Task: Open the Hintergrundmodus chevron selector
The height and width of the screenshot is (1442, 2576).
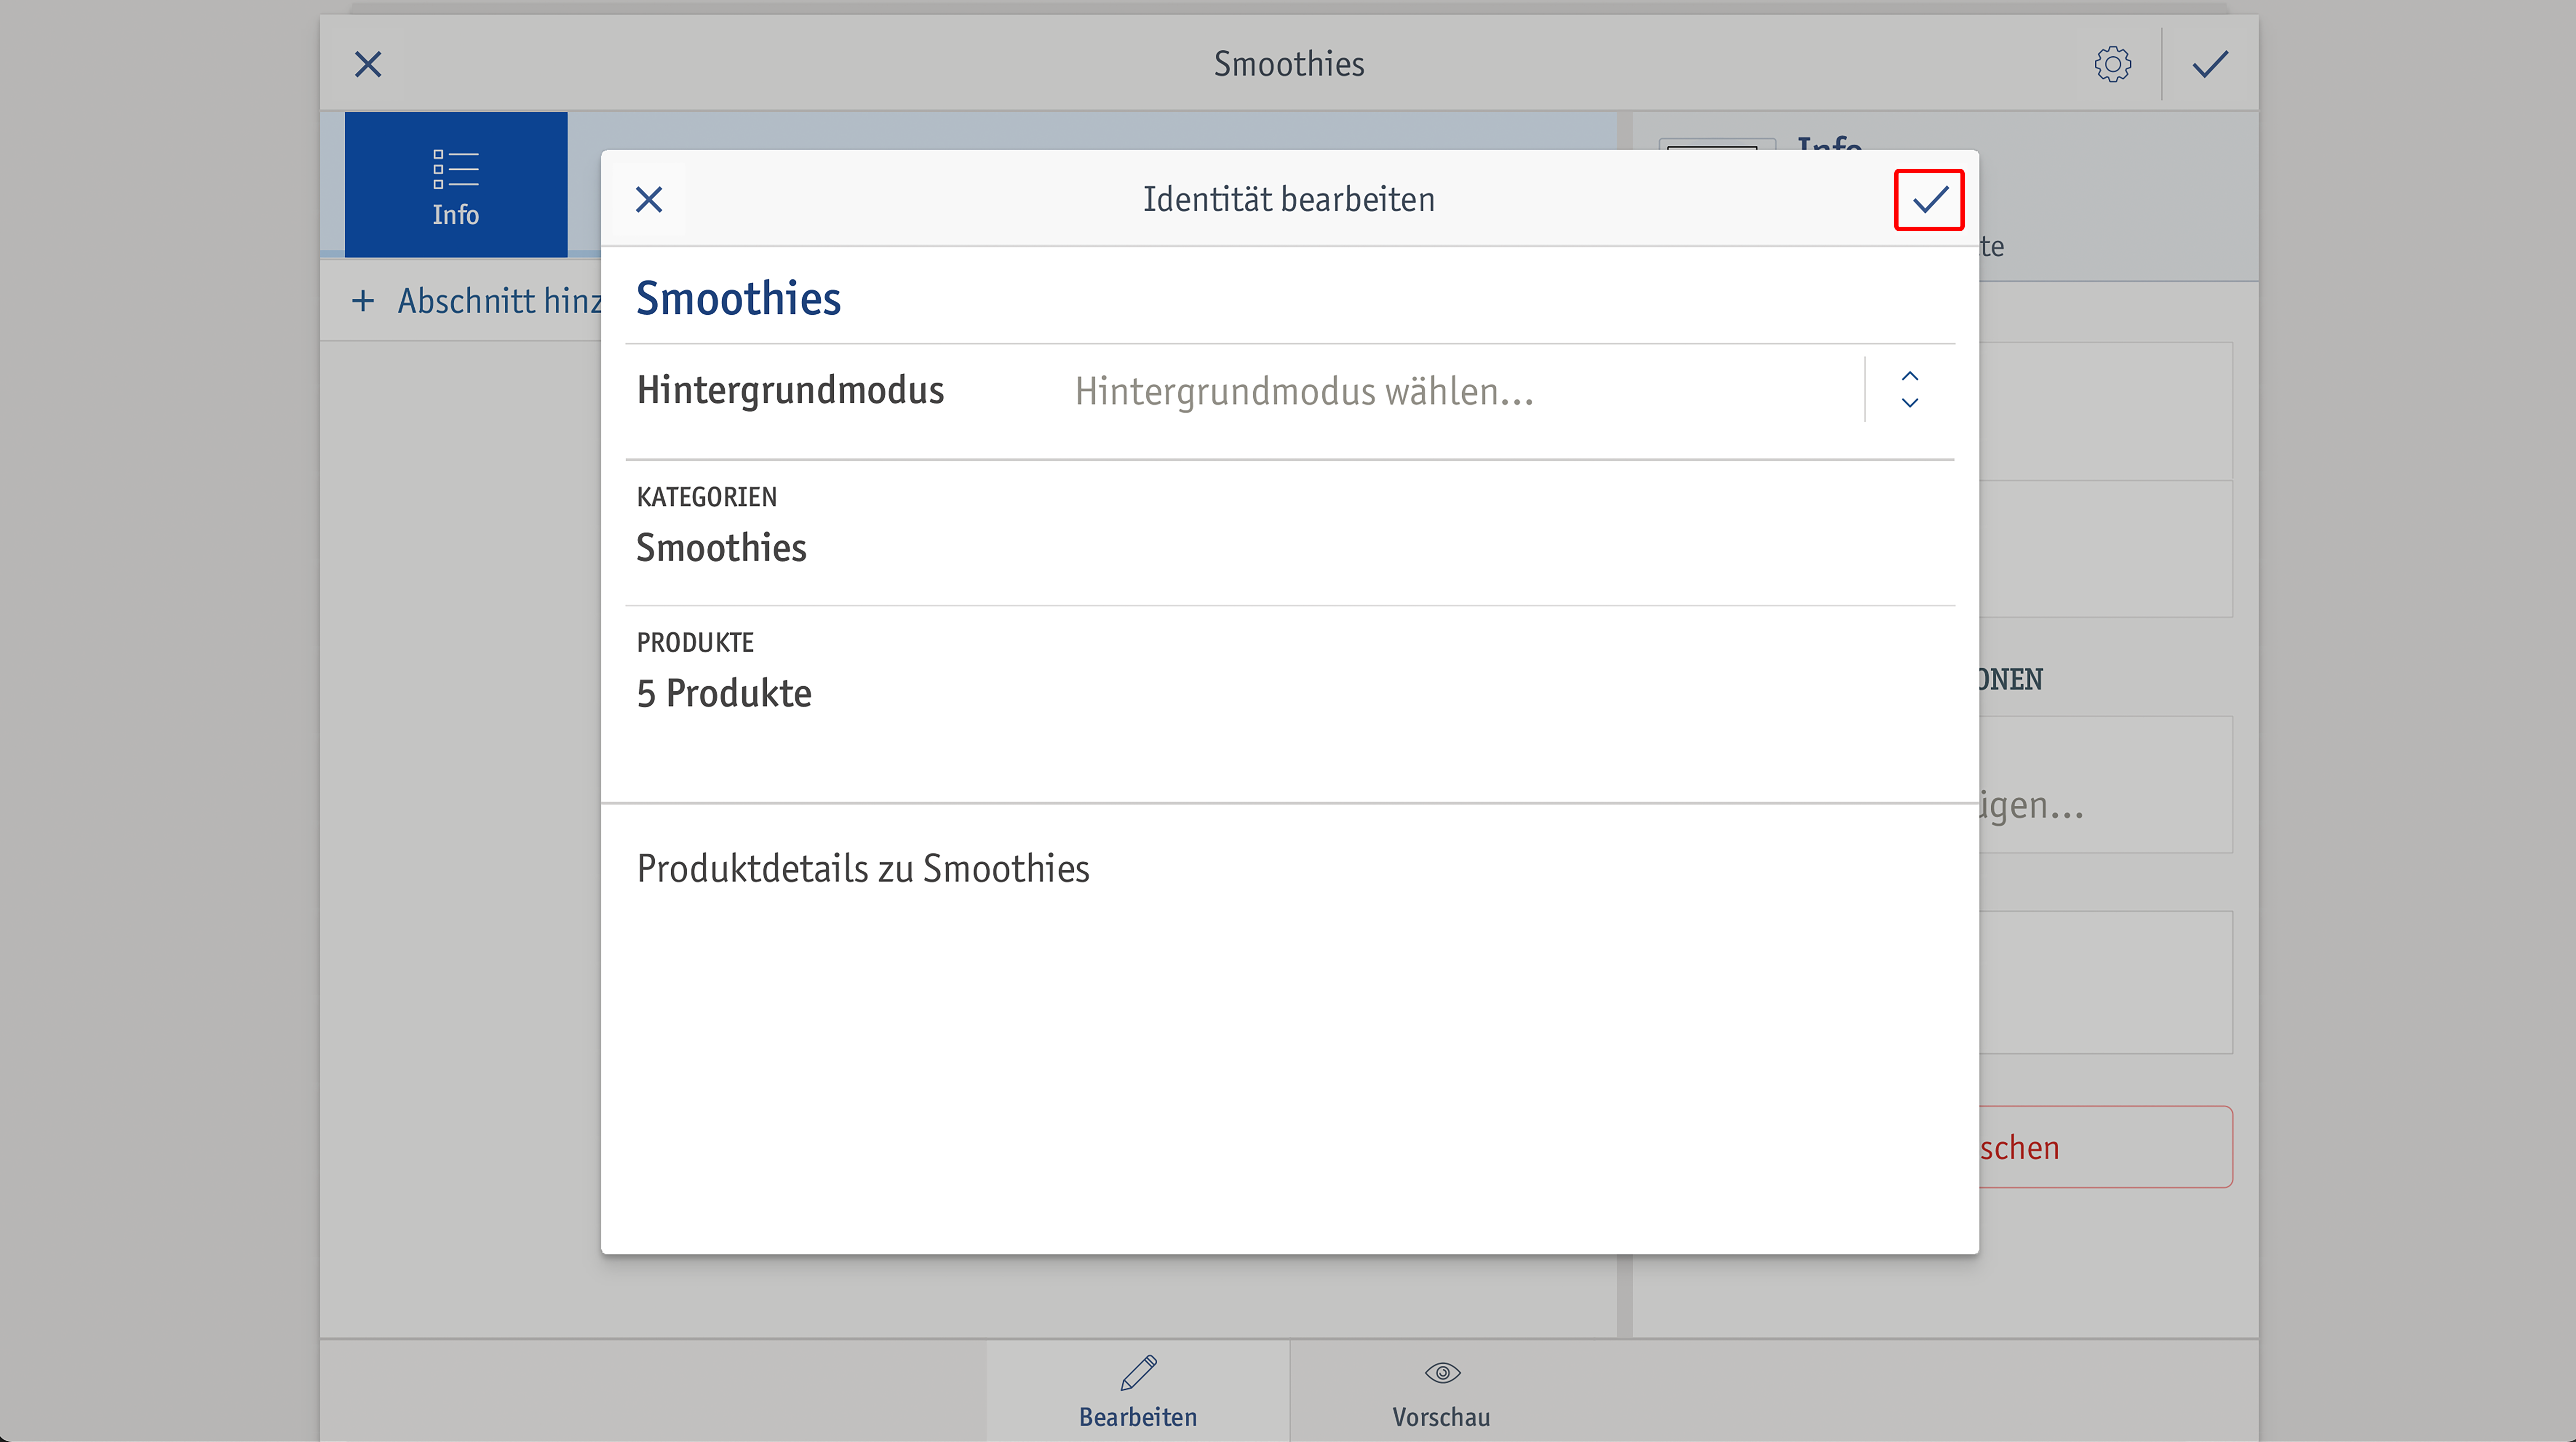Action: point(1910,390)
